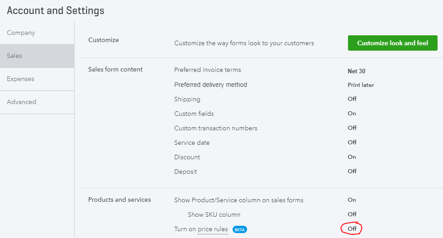Toggle the Show SKU column Off value
The width and height of the screenshot is (443, 238).
[x=352, y=214]
